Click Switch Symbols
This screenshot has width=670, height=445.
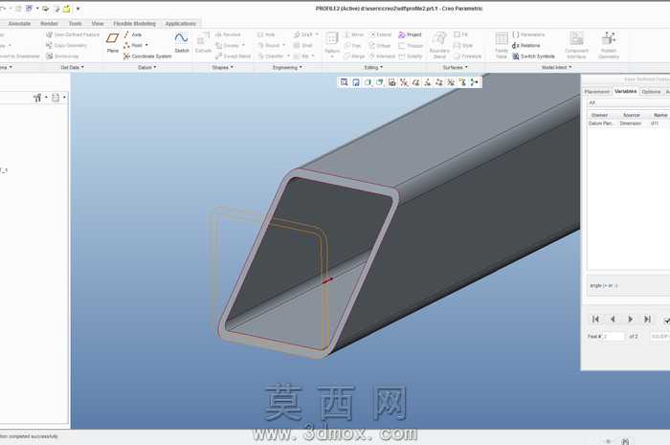[534, 56]
